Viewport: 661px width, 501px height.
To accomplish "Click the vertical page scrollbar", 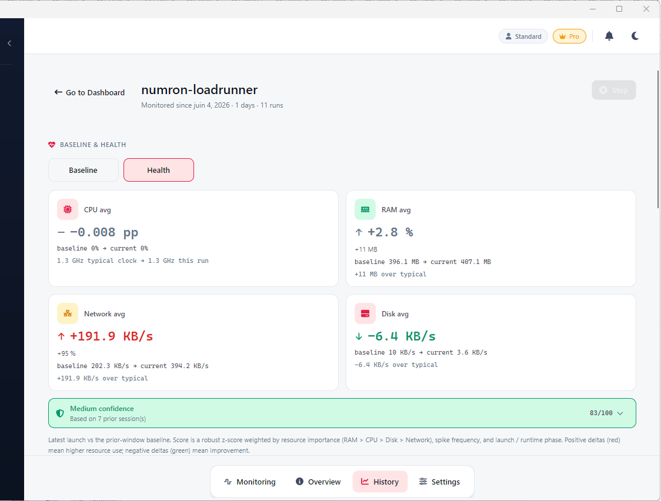I will 658,139.
